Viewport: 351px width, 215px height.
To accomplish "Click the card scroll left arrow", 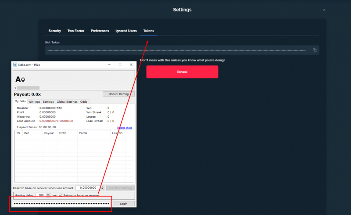I will [15, 88].
